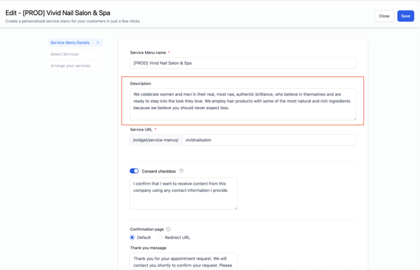420x270 pixels.
Task: Go to the Select Services step
Action: pyautogui.click(x=75, y=54)
